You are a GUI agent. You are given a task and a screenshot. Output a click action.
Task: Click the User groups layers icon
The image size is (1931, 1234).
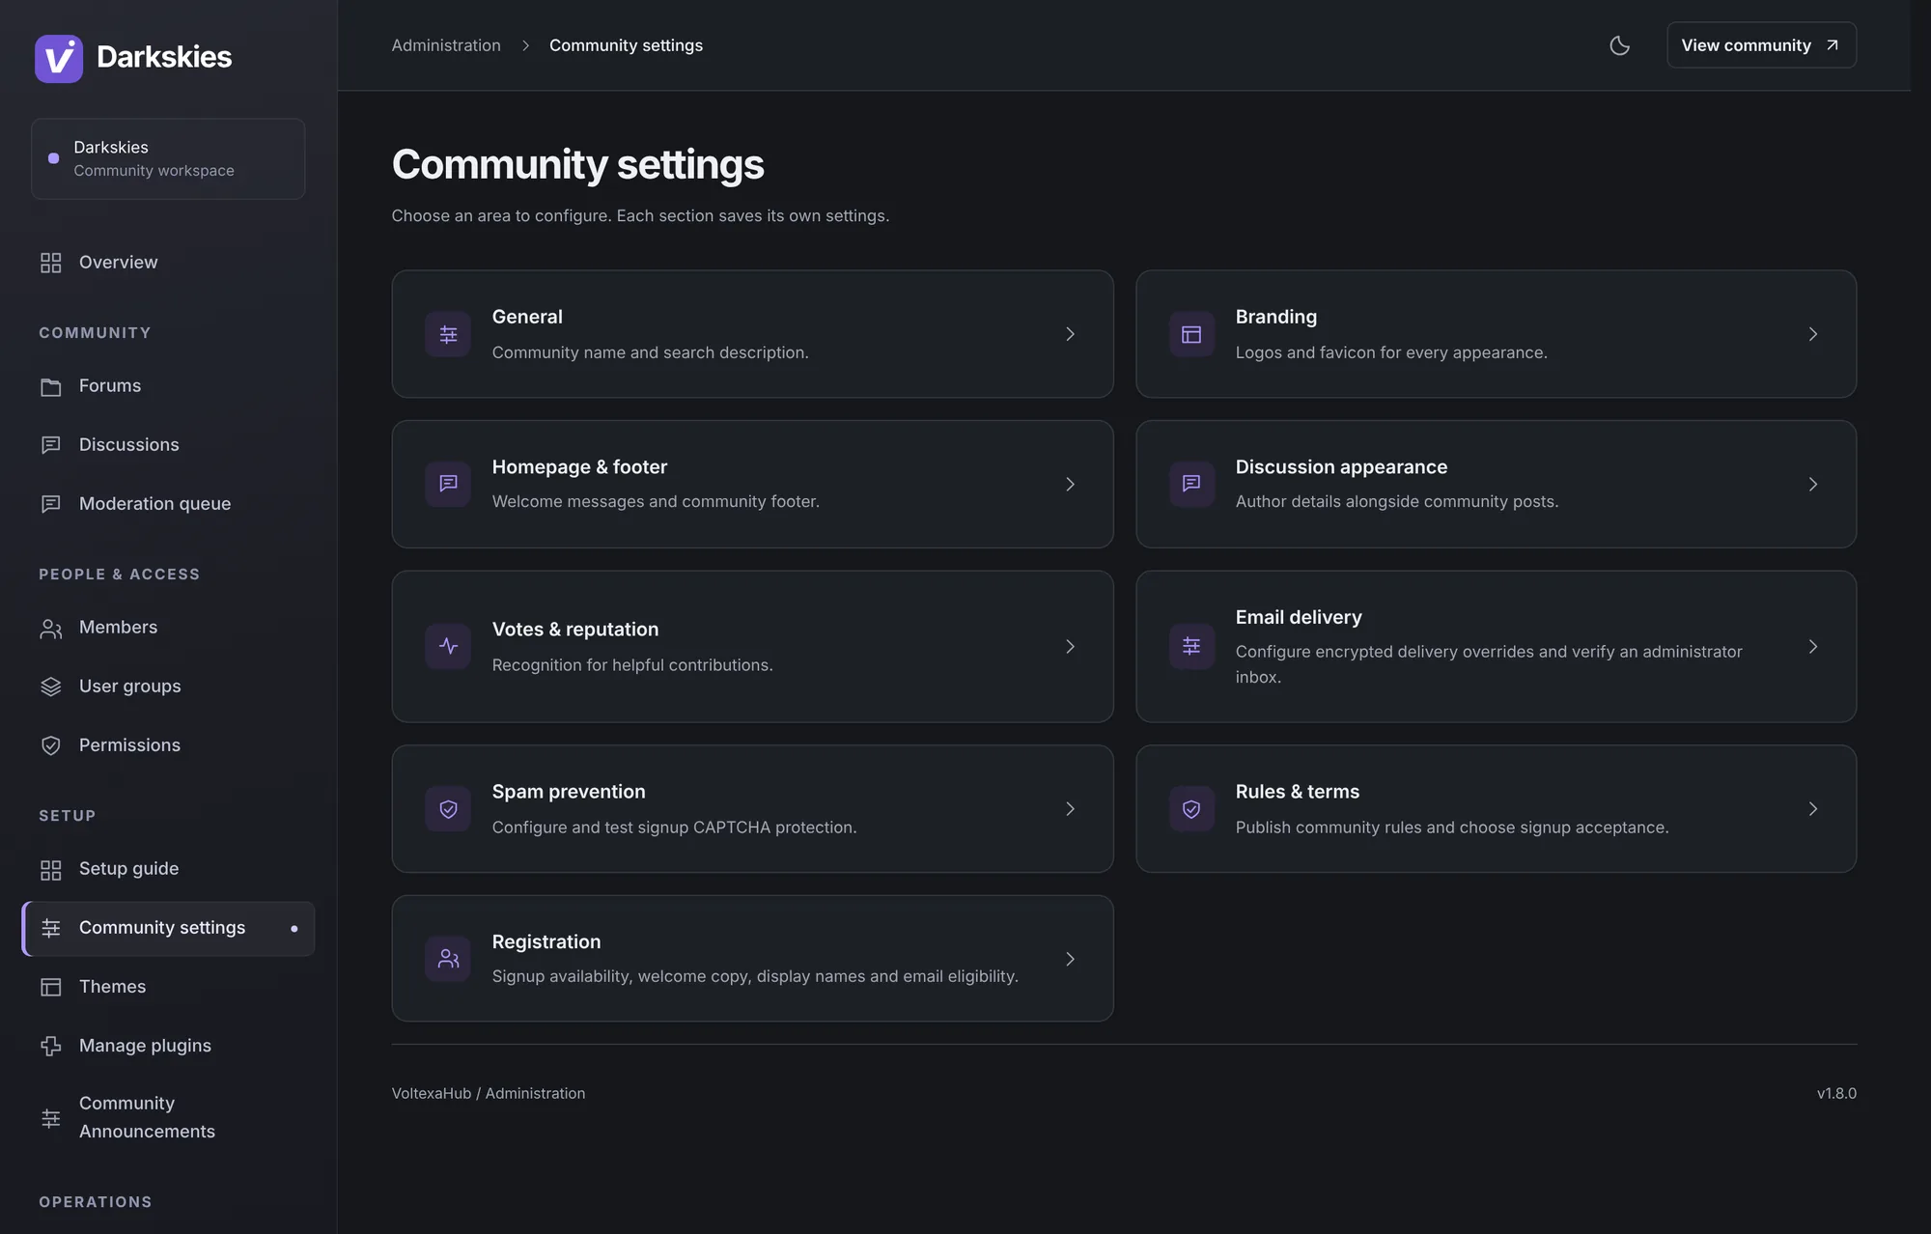(51, 687)
